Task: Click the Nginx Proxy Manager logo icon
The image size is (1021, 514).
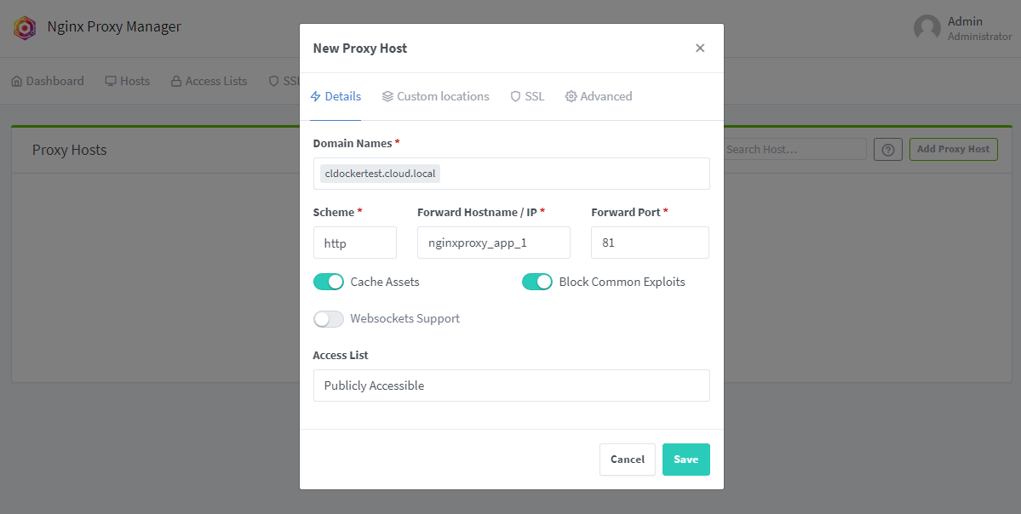Action: (24, 26)
